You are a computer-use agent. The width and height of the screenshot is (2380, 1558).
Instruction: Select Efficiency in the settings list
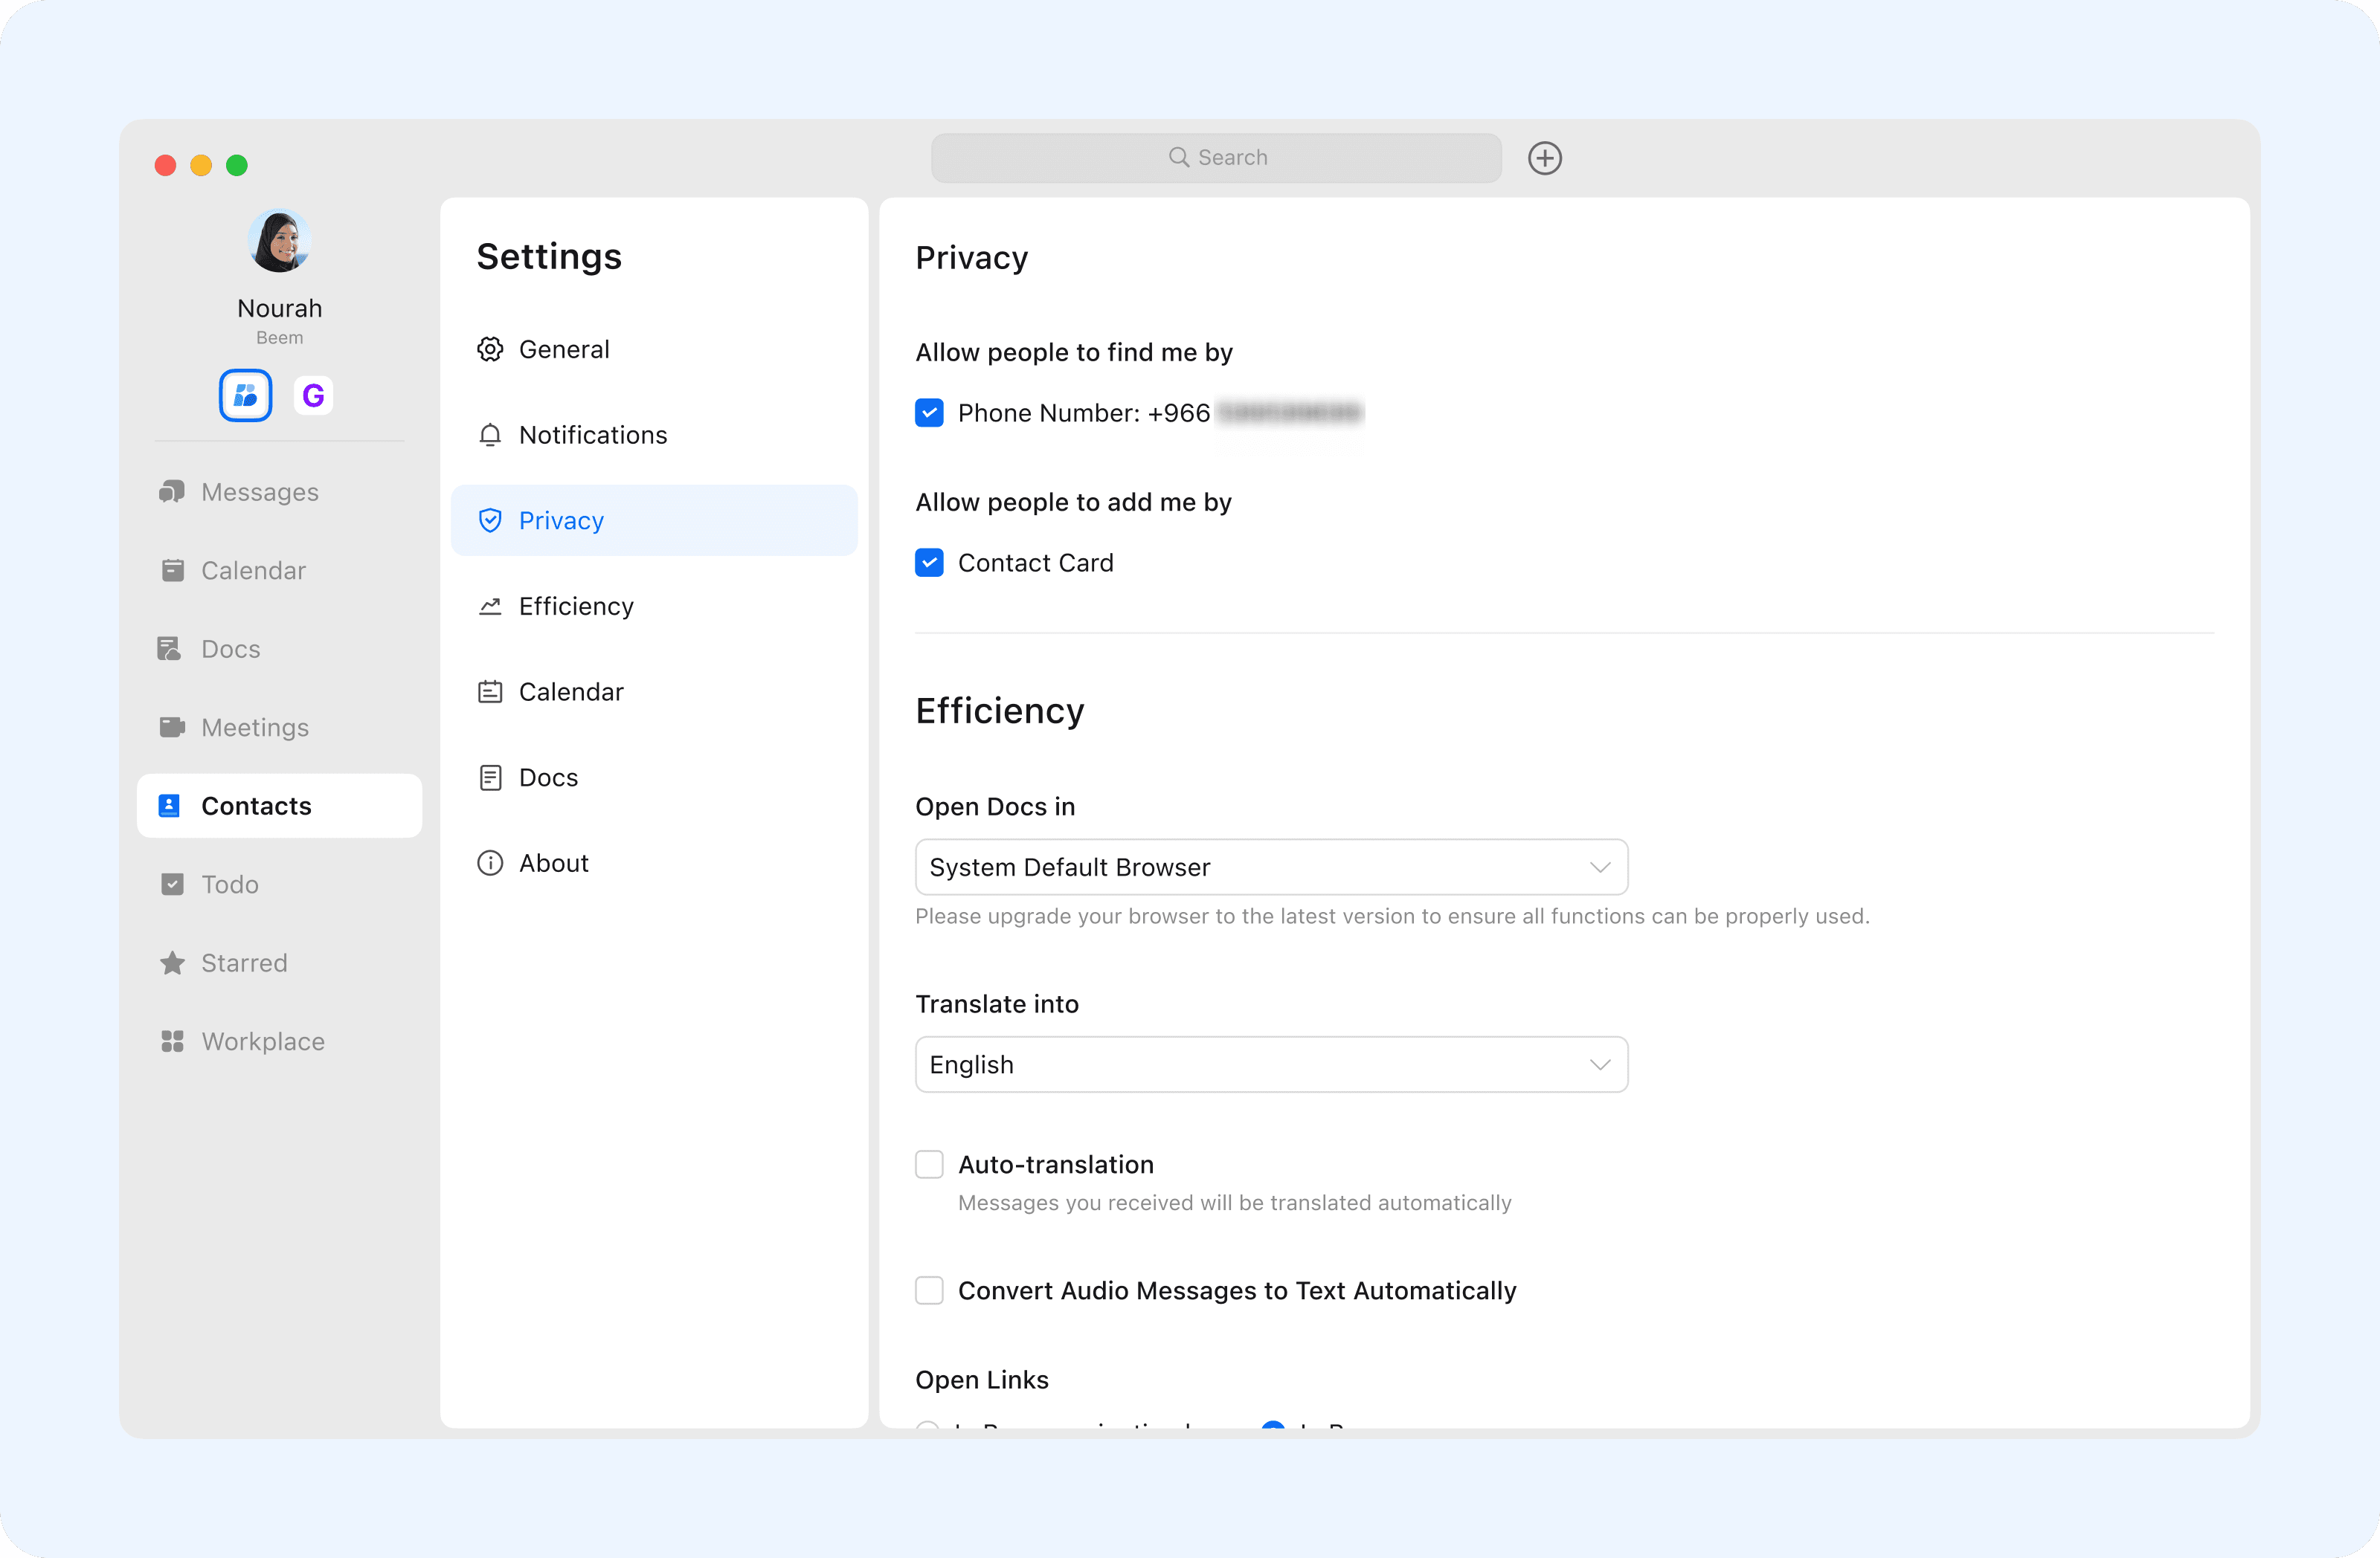point(575,607)
